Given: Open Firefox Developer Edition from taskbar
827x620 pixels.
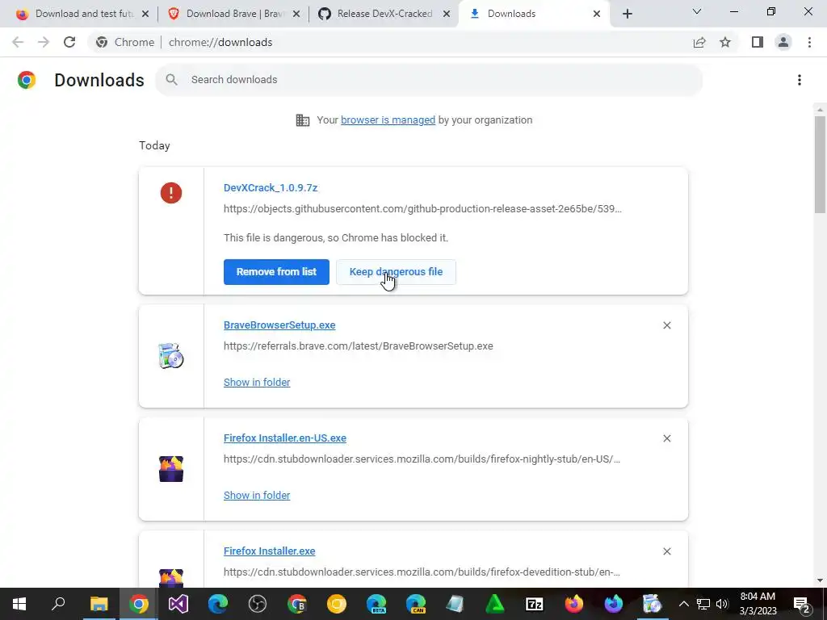Looking at the screenshot, I should [614, 604].
